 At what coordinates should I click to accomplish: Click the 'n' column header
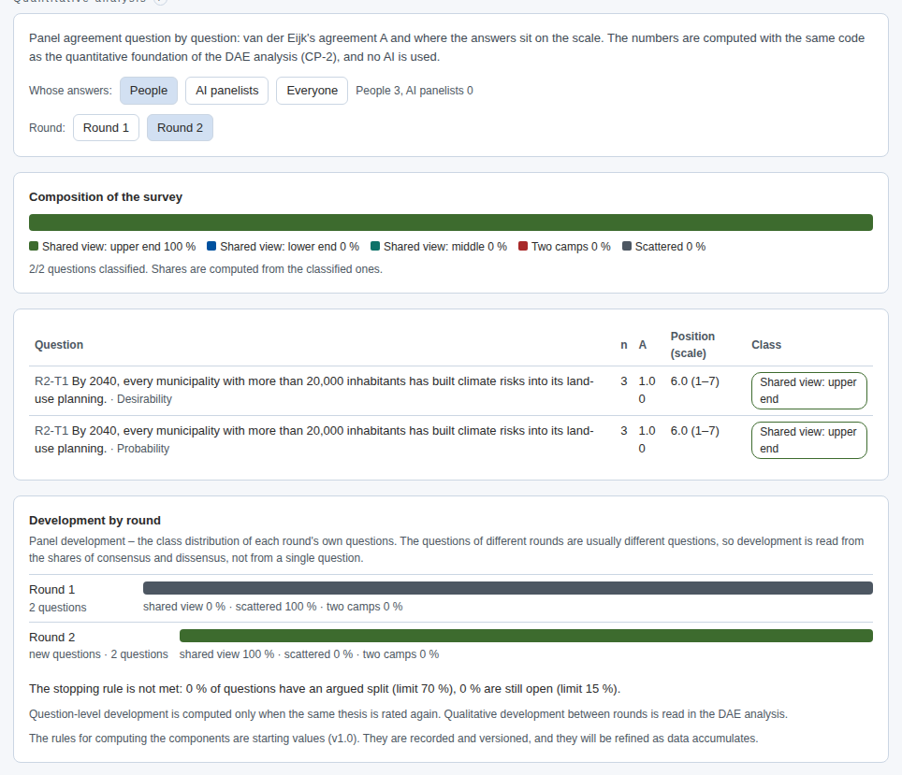[624, 344]
